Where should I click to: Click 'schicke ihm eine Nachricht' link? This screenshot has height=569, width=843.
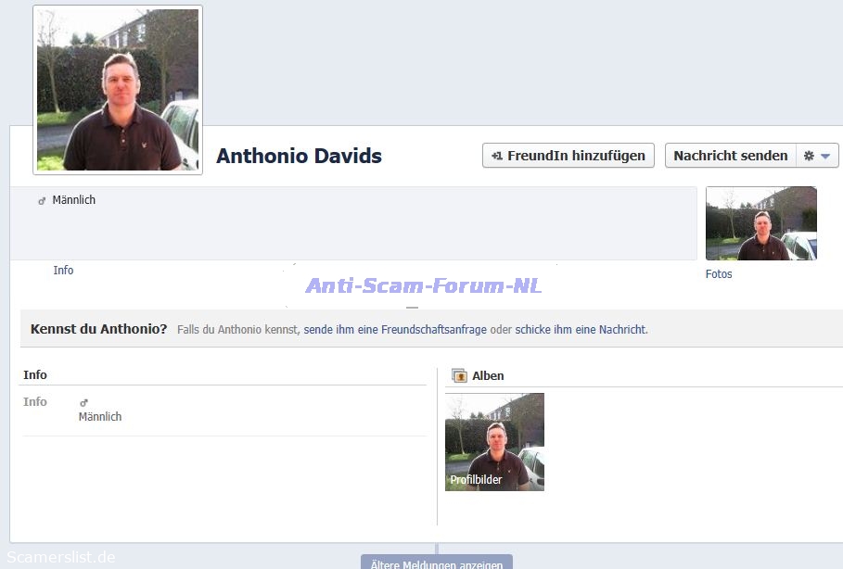[x=581, y=329]
